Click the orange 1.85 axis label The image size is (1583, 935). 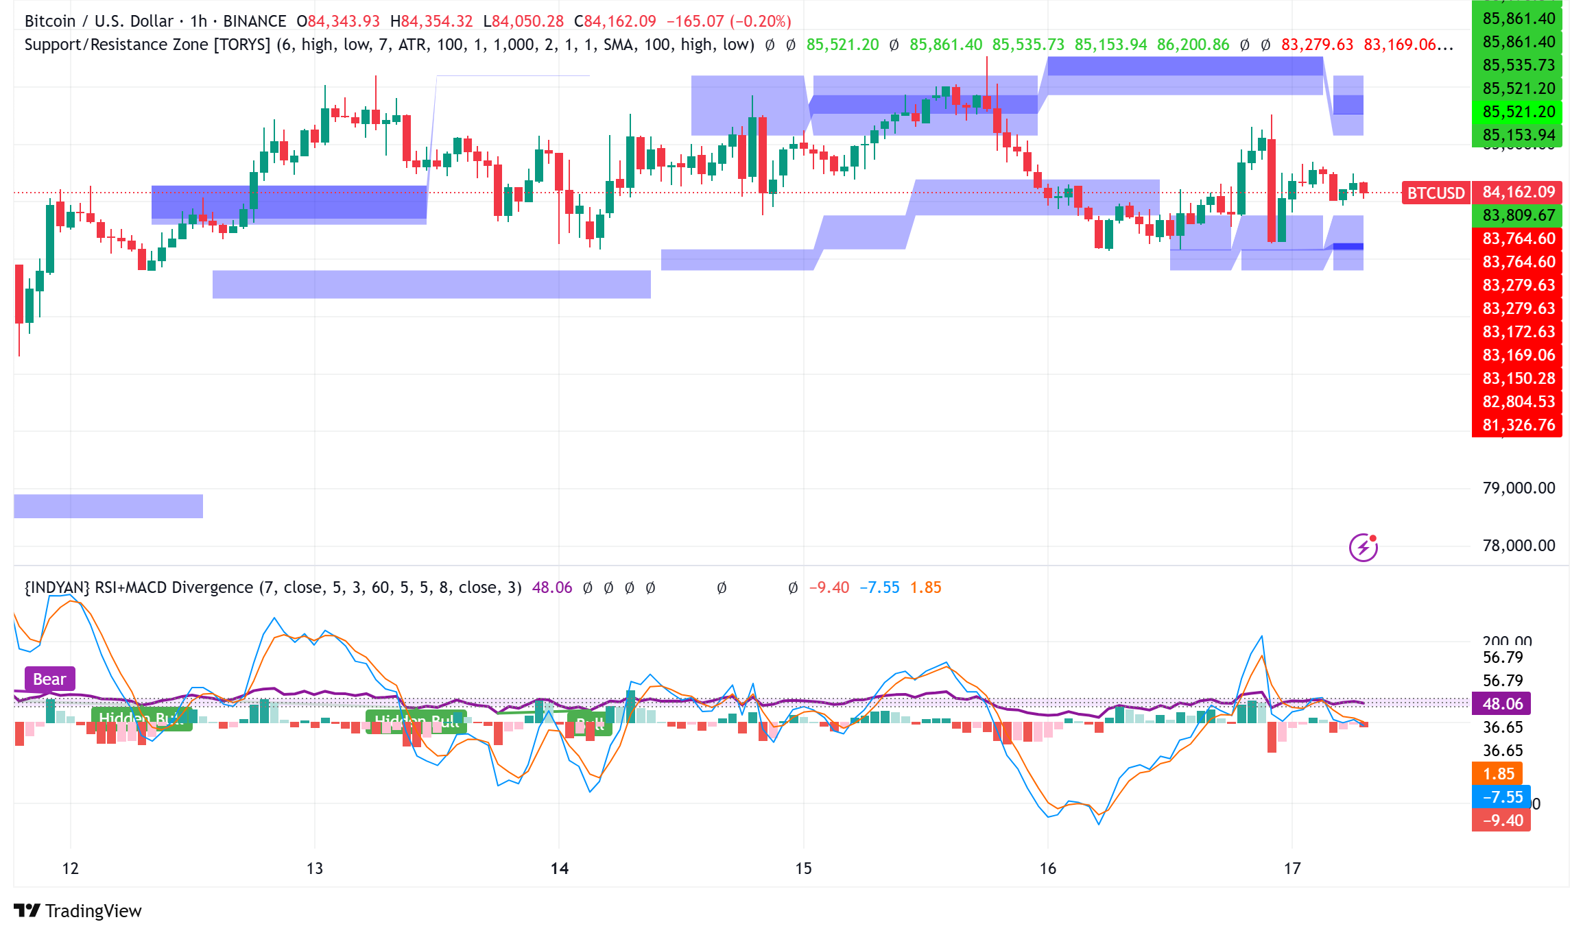pos(1497,774)
